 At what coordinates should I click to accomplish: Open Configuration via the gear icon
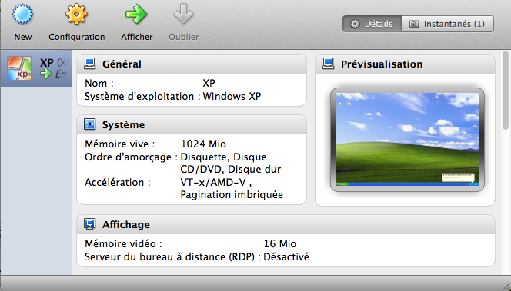tap(76, 14)
